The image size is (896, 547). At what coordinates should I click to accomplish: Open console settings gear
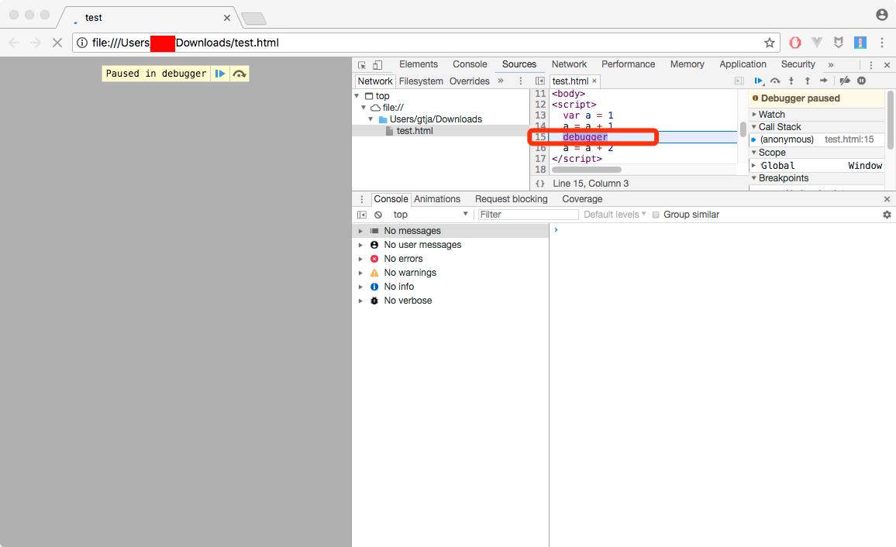pos(887,215)
